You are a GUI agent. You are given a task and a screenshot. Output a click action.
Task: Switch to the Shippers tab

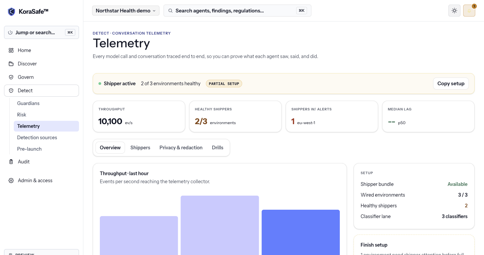[140, 148]
